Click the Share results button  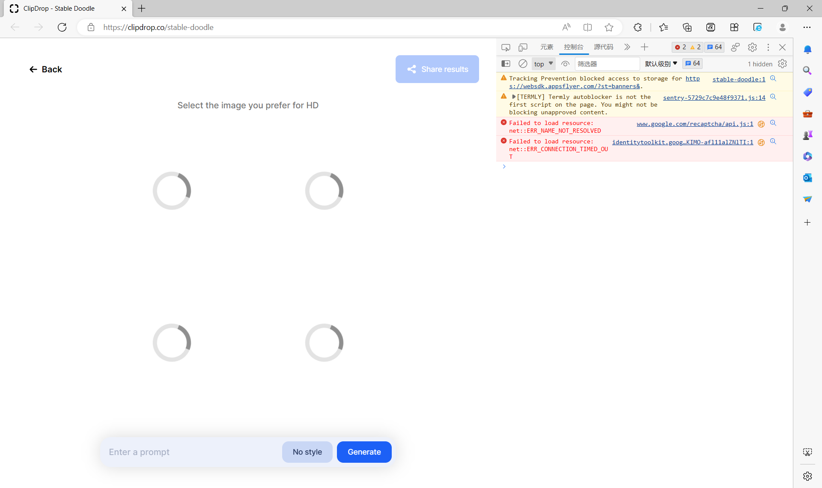437,69
